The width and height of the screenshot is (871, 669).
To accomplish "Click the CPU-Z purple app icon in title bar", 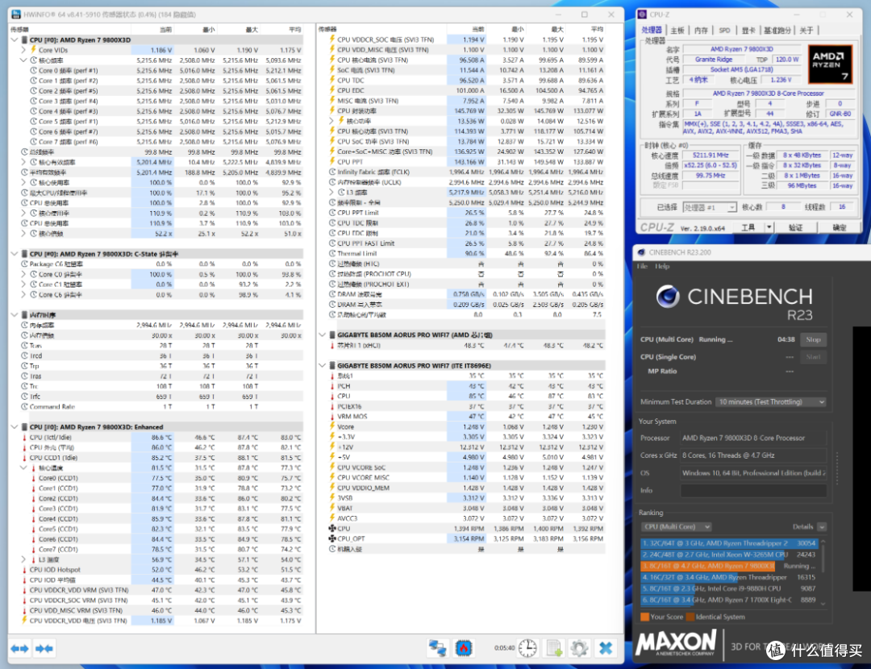I will tap(642, 15).
